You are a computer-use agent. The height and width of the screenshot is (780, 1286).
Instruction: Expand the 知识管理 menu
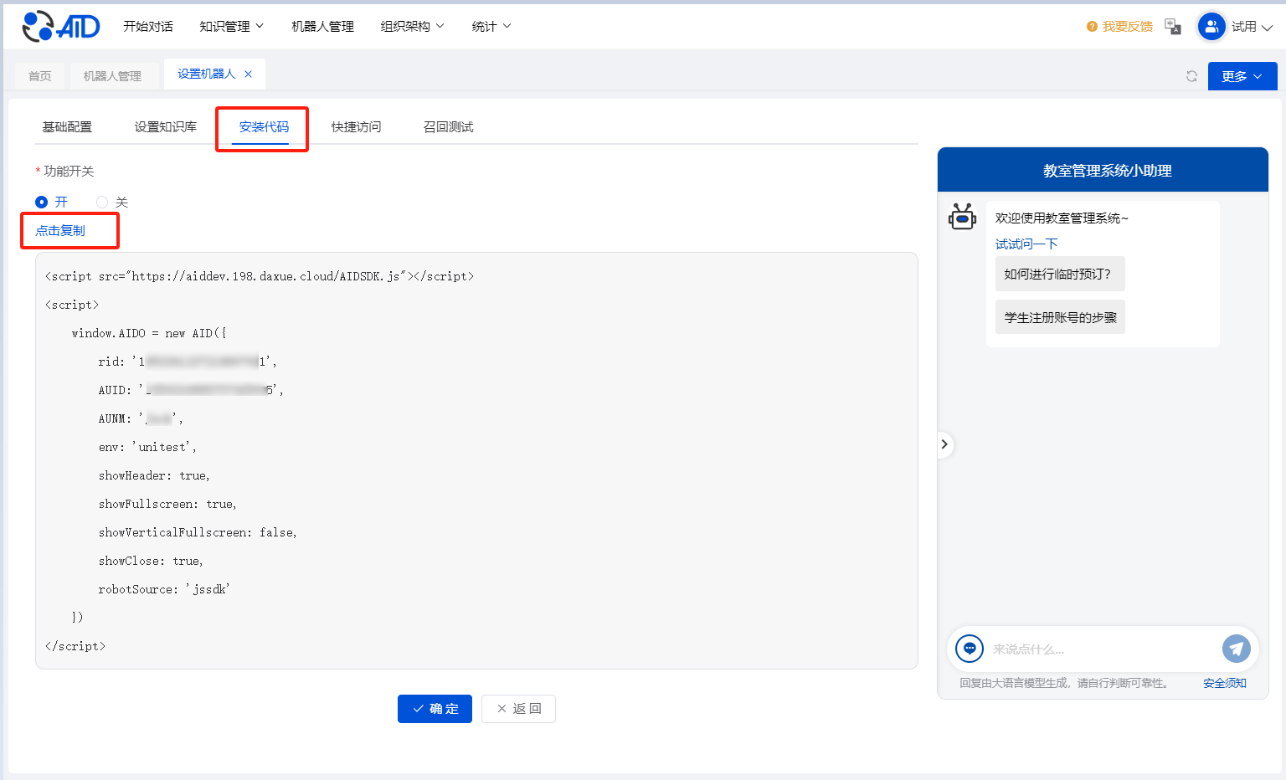tap(232, 27)
